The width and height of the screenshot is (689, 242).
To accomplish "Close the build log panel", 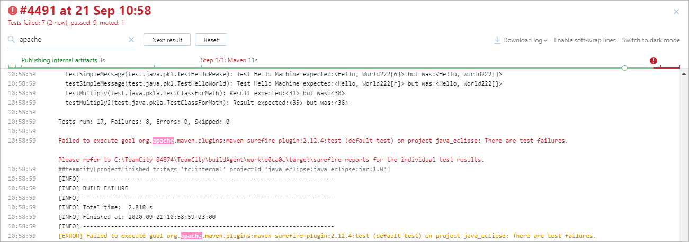I will point(676,12).
